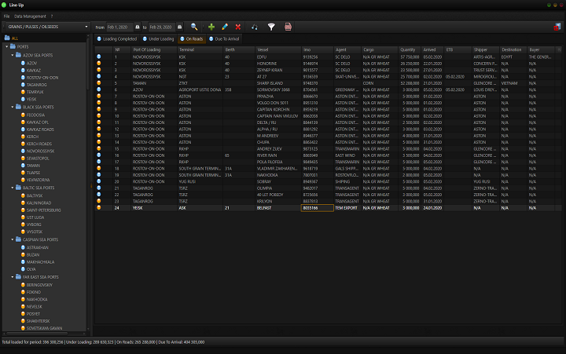
Task: Click the toolbar icon left of the funnel
Action: (255, 27)
